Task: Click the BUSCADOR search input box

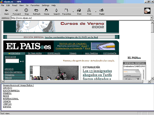Action: point(12,61)
